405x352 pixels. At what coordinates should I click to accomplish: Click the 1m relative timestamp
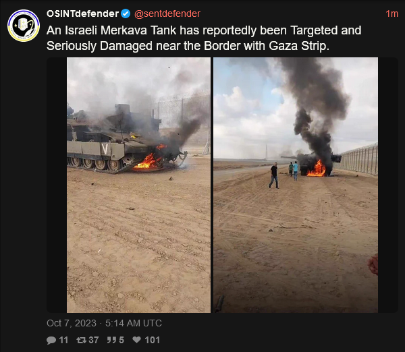click(x=391, y=13)
